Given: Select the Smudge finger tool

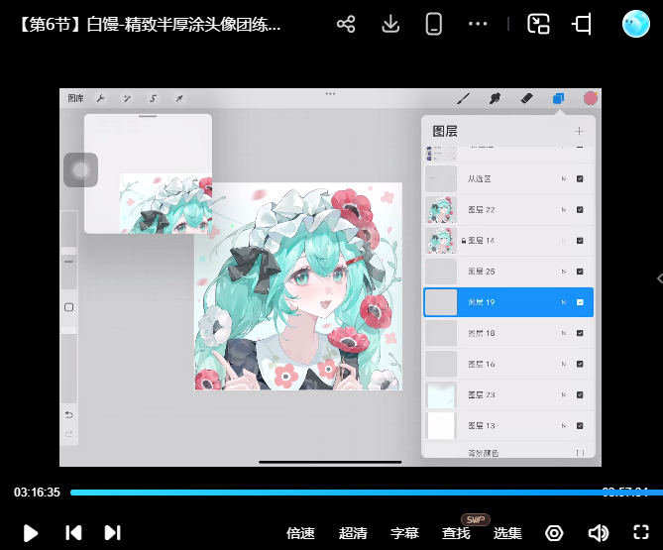Looking at the screenshot, I should coord(496,98).
